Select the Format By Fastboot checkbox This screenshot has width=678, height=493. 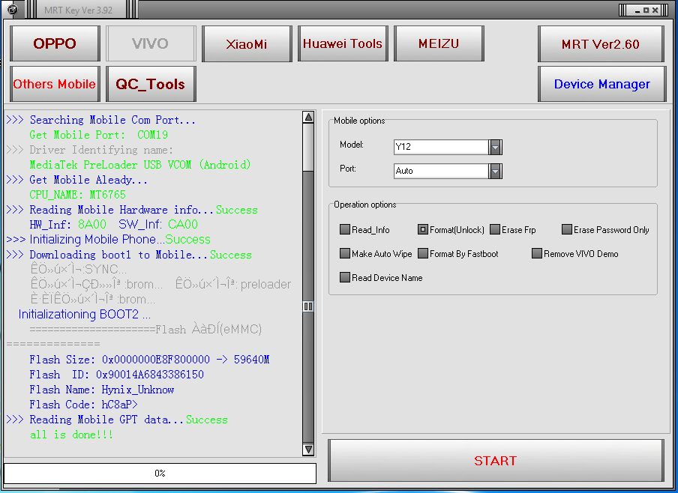click(422, 254)
